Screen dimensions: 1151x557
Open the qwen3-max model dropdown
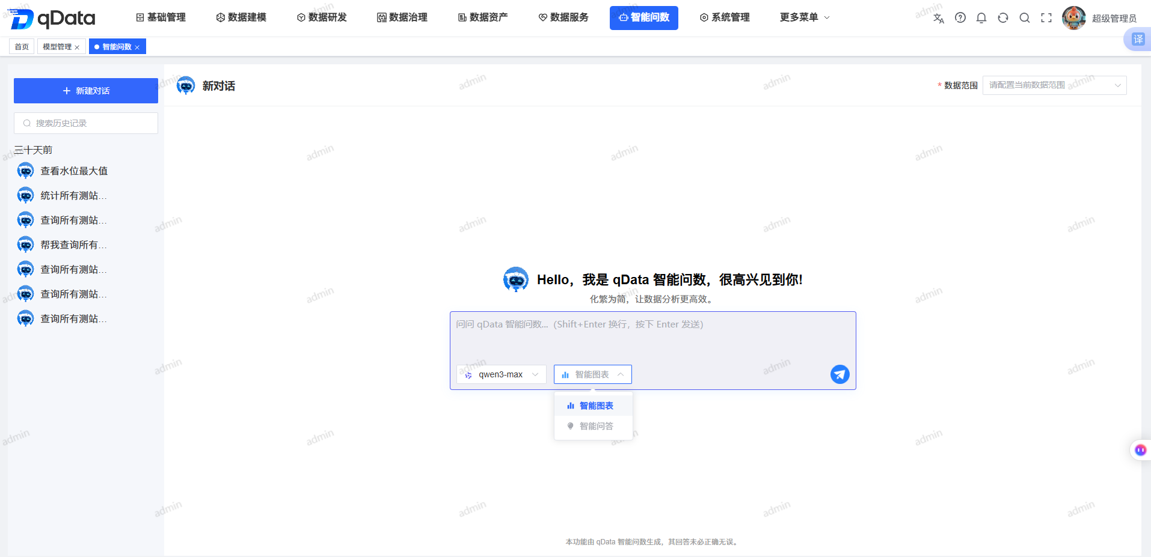[502, 374]
